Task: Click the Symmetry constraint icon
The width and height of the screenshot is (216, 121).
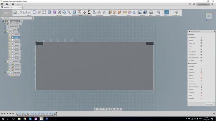Action: point(201,98)
